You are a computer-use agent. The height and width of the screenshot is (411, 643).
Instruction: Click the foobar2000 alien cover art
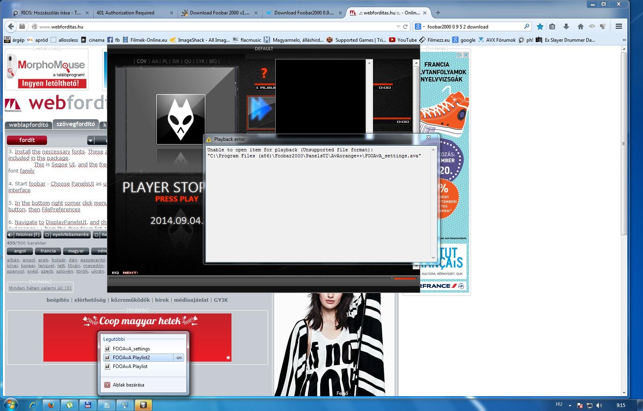[180, 119]
